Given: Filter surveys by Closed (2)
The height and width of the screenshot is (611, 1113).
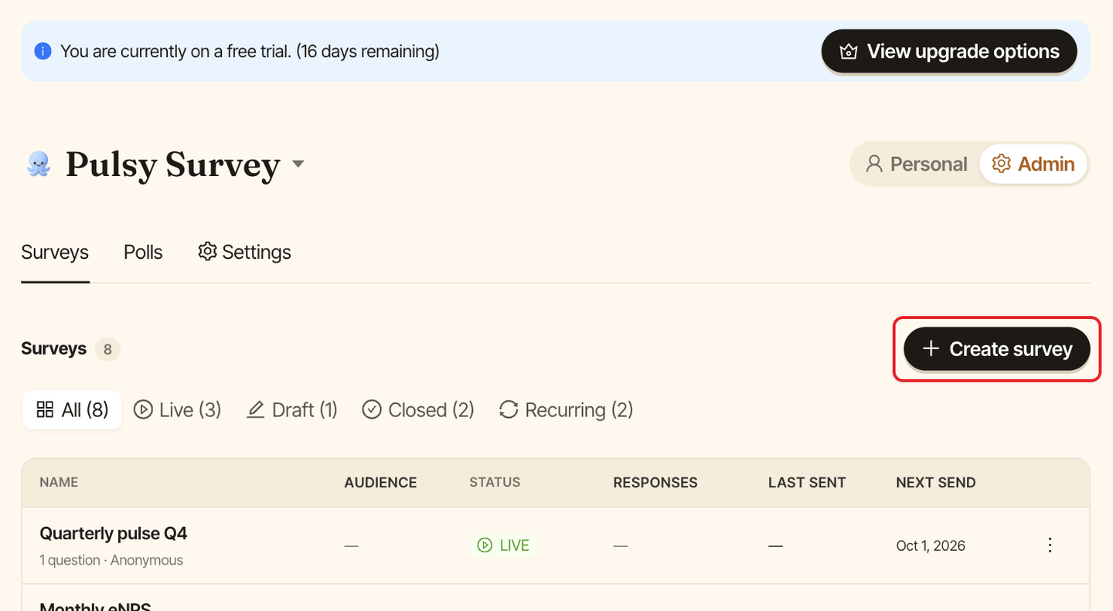Looking at the screenshot, I should [418, 409].
